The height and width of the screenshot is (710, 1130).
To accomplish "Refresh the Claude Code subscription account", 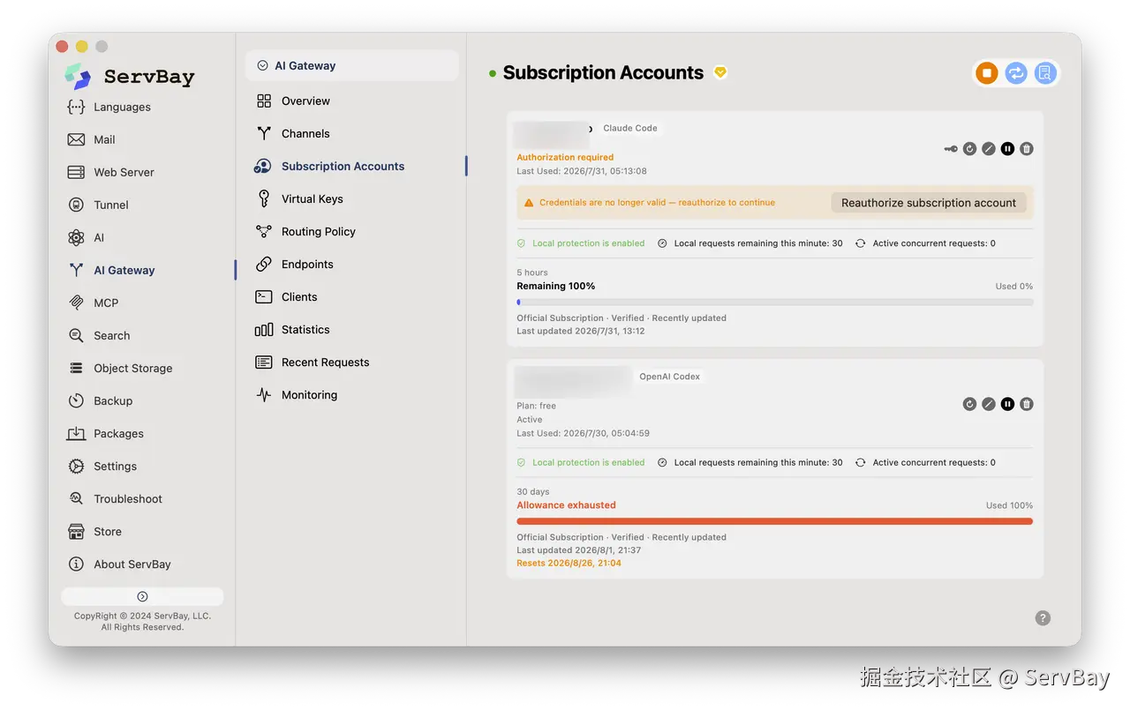I will coord(969,149).
